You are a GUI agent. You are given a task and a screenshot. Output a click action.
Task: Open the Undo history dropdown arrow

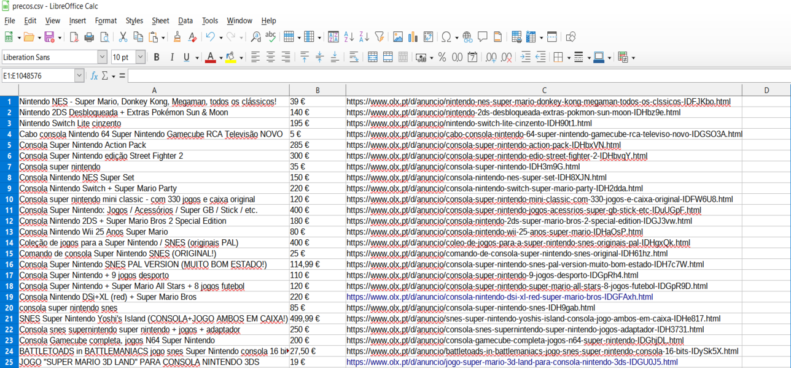pyautogui.click(x=220, y=38)
